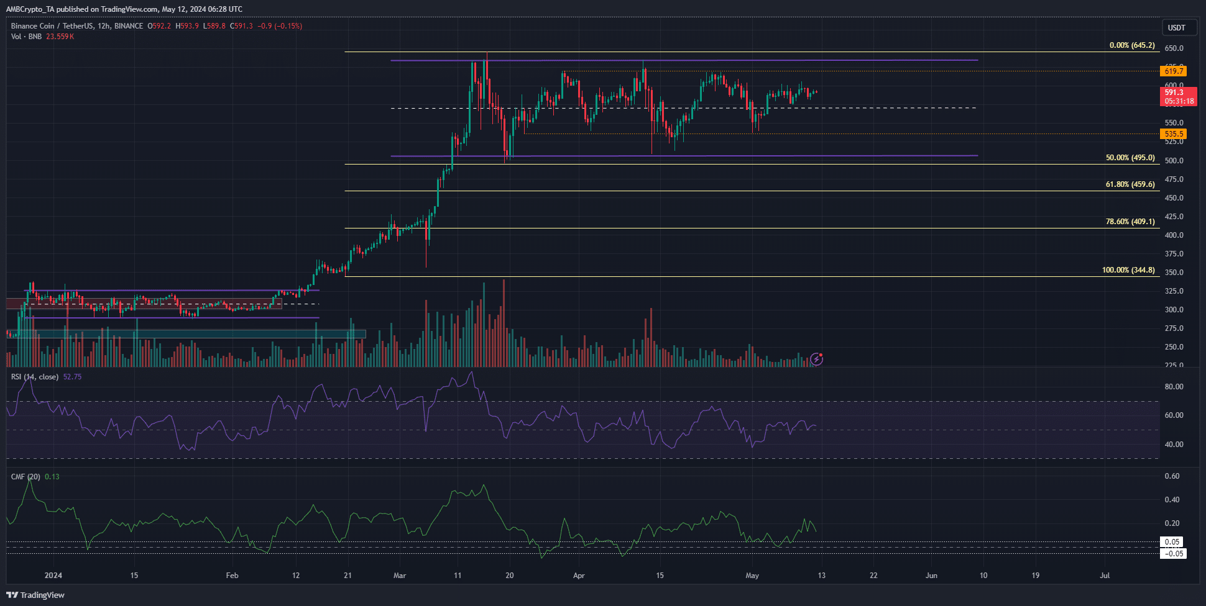Click the orange 619.7 price label
Image resolution: width=1206 pixels, height=606 pixels.
(1174, 71)
